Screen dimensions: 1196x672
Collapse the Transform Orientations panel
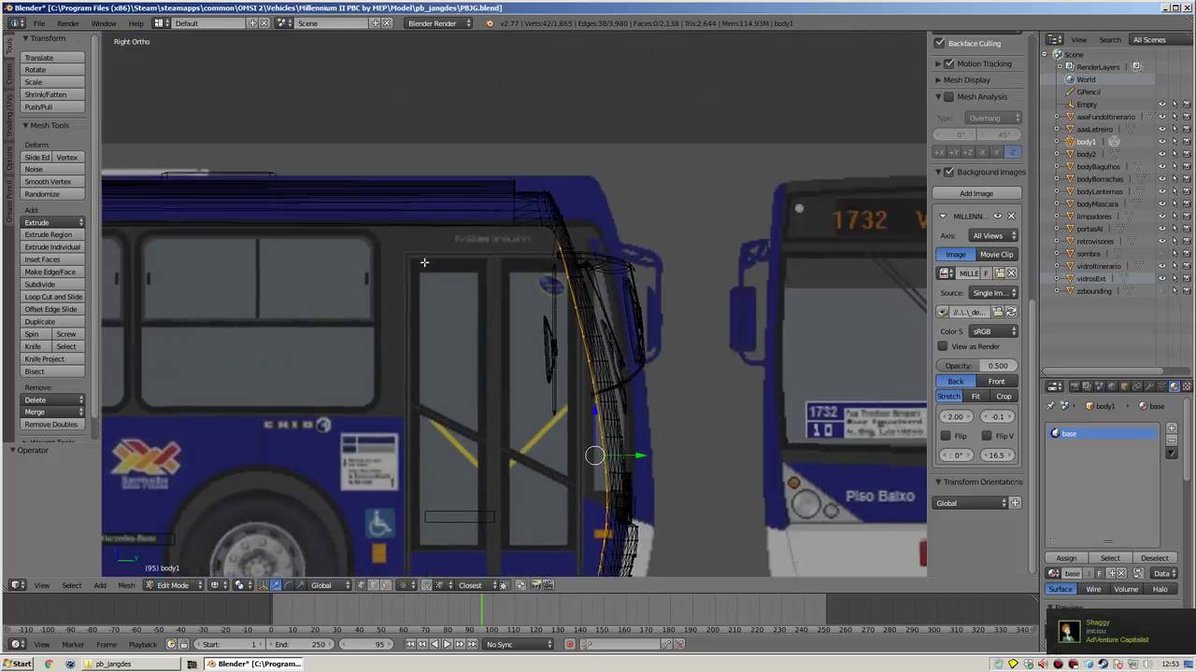coord(978,482)
